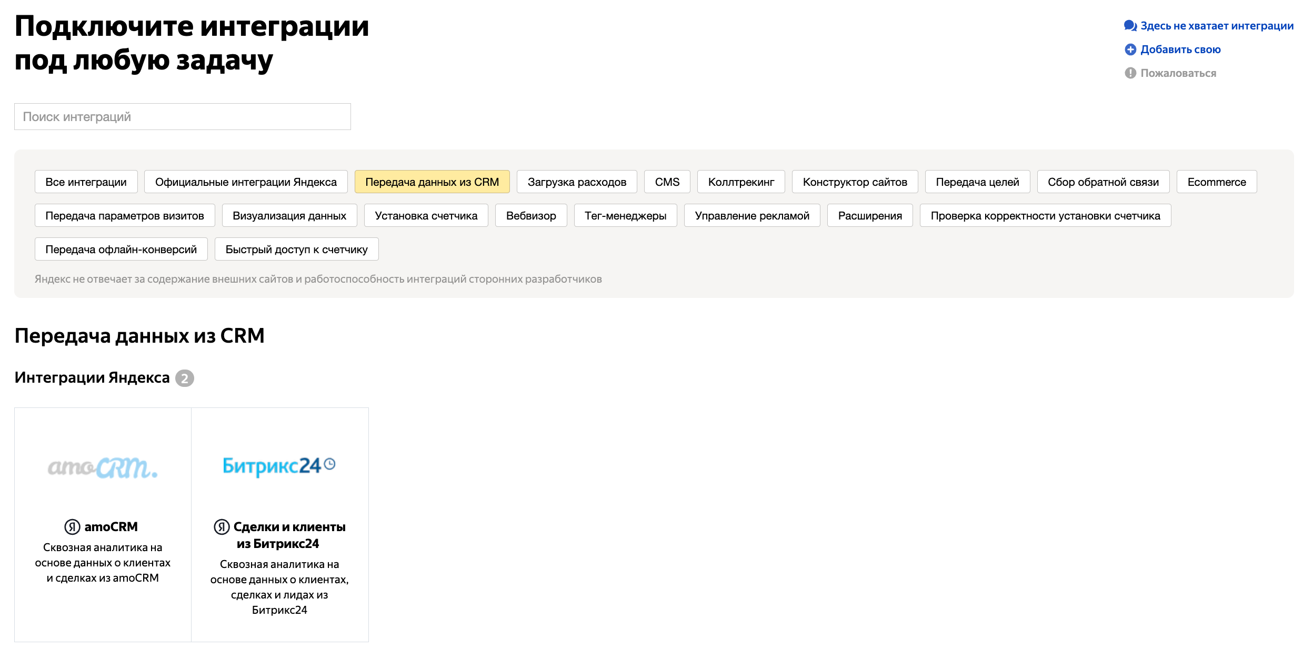Choose the 'Коллтрекинг' category filter

pos(741,182)
